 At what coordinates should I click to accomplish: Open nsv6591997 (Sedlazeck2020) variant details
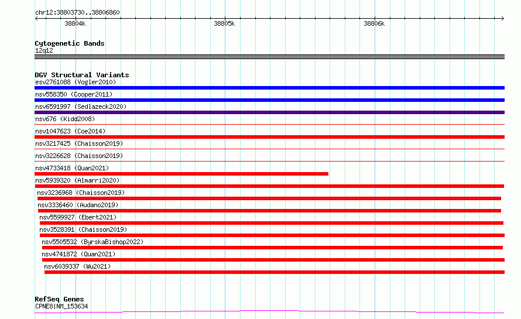(x=81, y=107)
